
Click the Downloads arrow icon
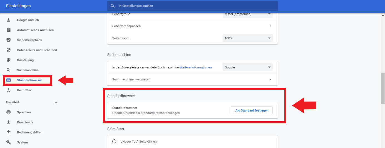click(8, 122)
